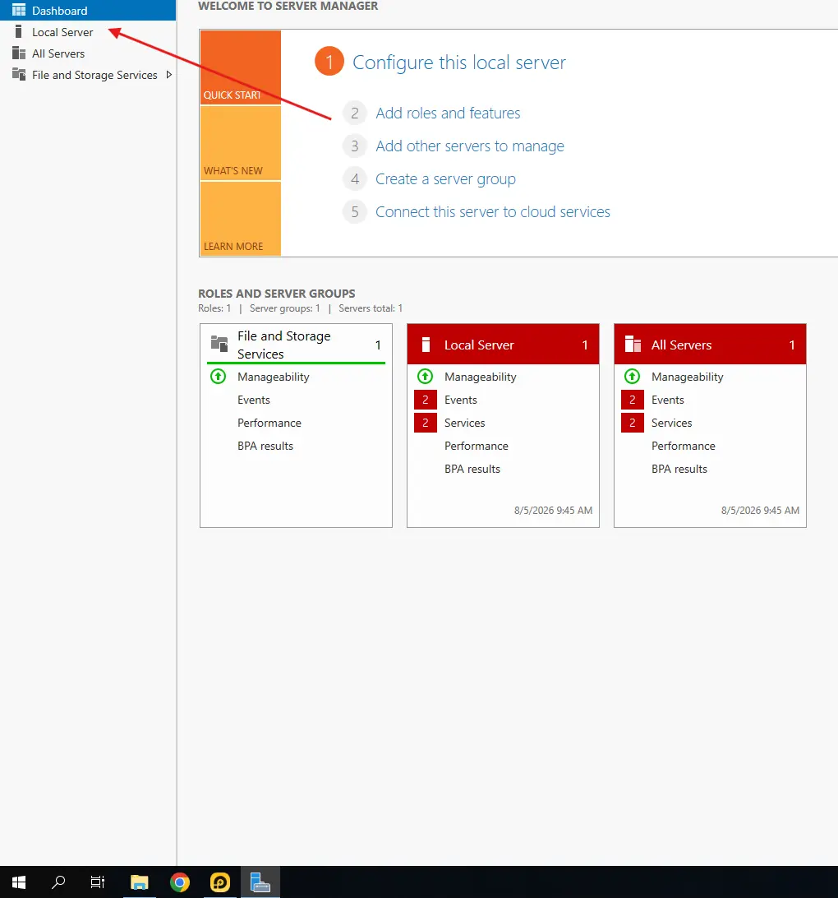Viewport: 838px width, 898px height.
Task: Open the red All Servers tile header
Action: tap(710, 345)
